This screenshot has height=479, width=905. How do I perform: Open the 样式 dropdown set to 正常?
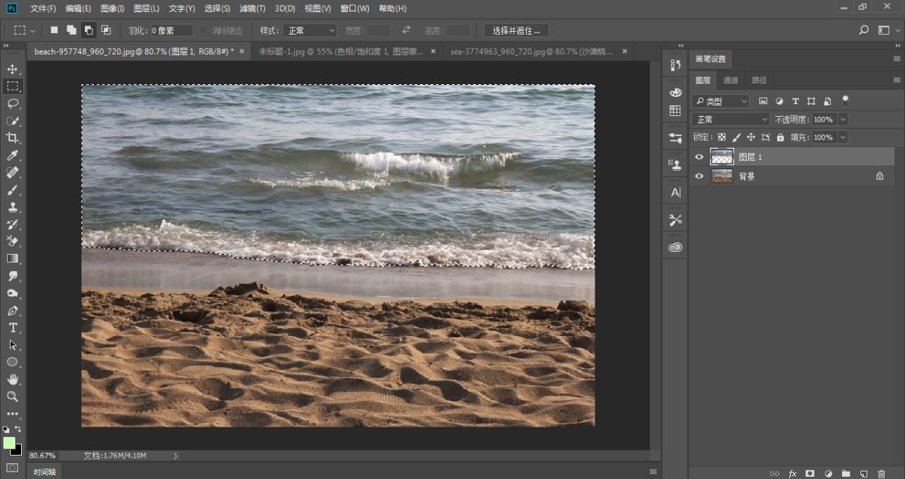310,30
